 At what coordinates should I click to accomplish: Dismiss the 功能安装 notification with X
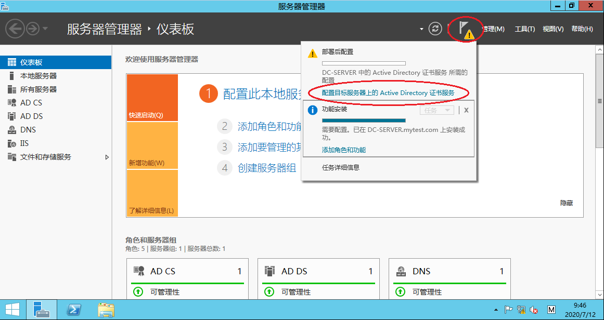(466, 110)
